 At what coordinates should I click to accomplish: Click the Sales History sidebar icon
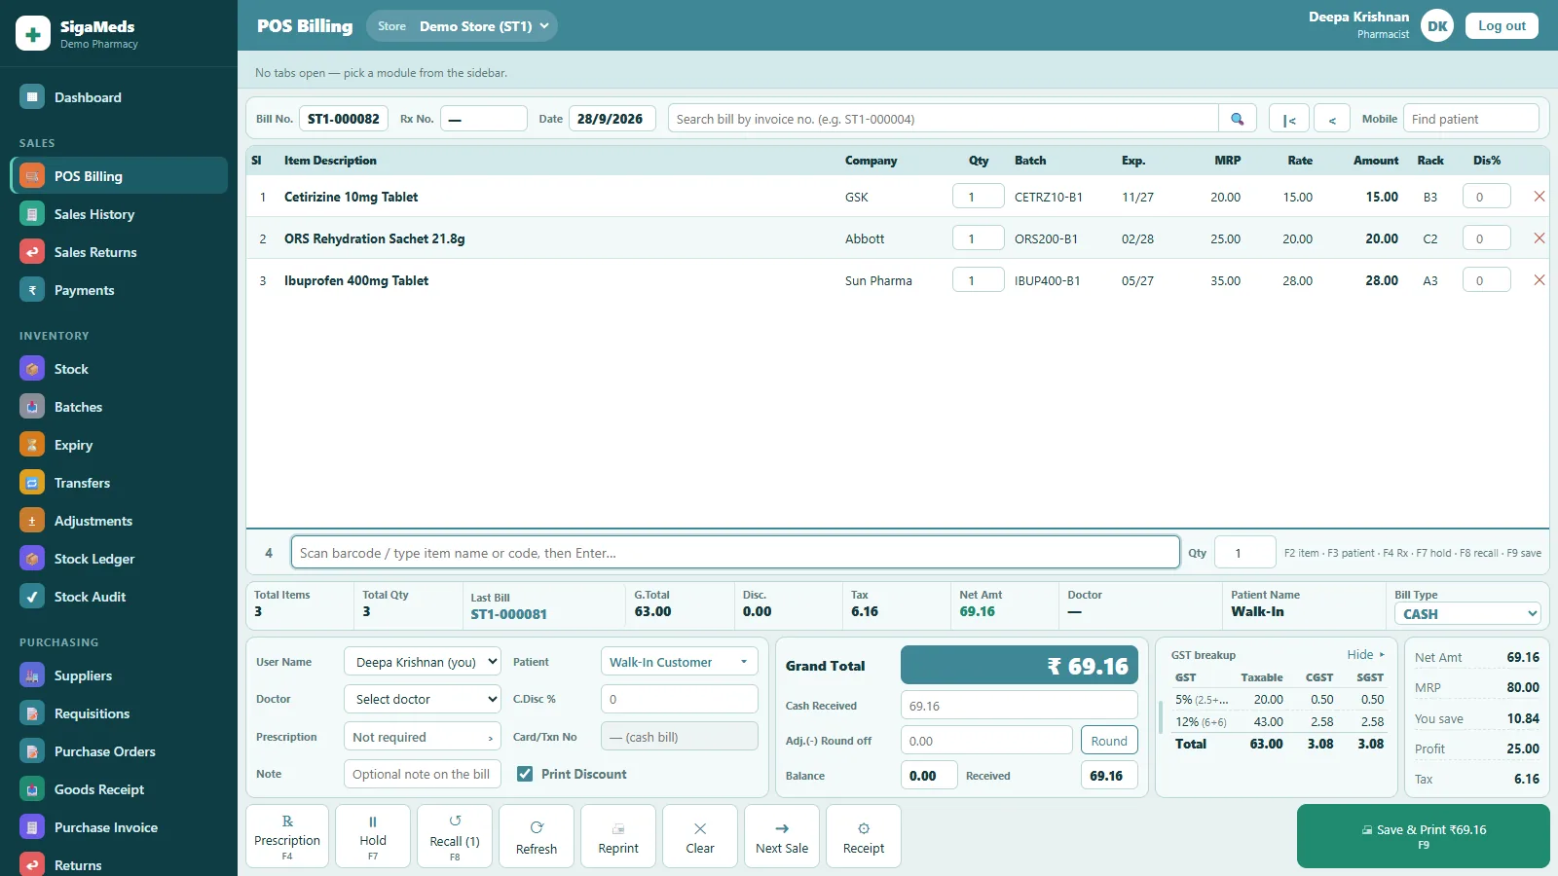click(x=32, y=214)
